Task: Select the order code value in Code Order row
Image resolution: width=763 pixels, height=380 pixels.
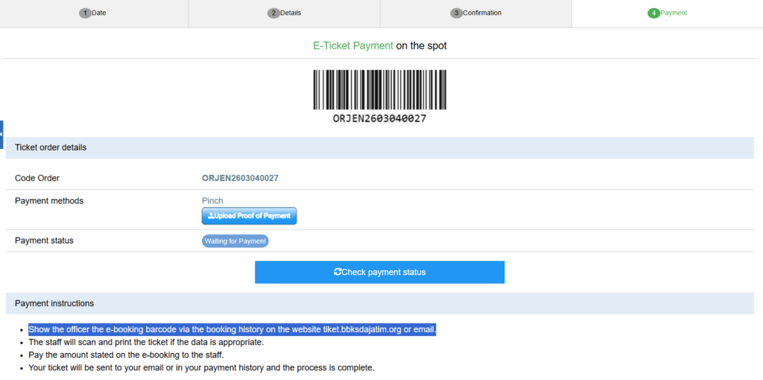Action: [x=240, y=178]
